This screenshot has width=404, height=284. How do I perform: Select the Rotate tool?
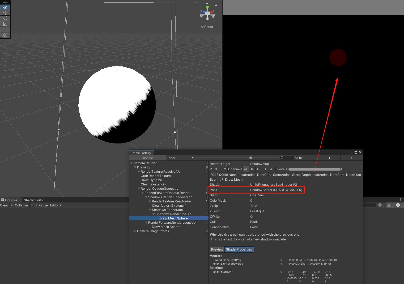(5, 18)
